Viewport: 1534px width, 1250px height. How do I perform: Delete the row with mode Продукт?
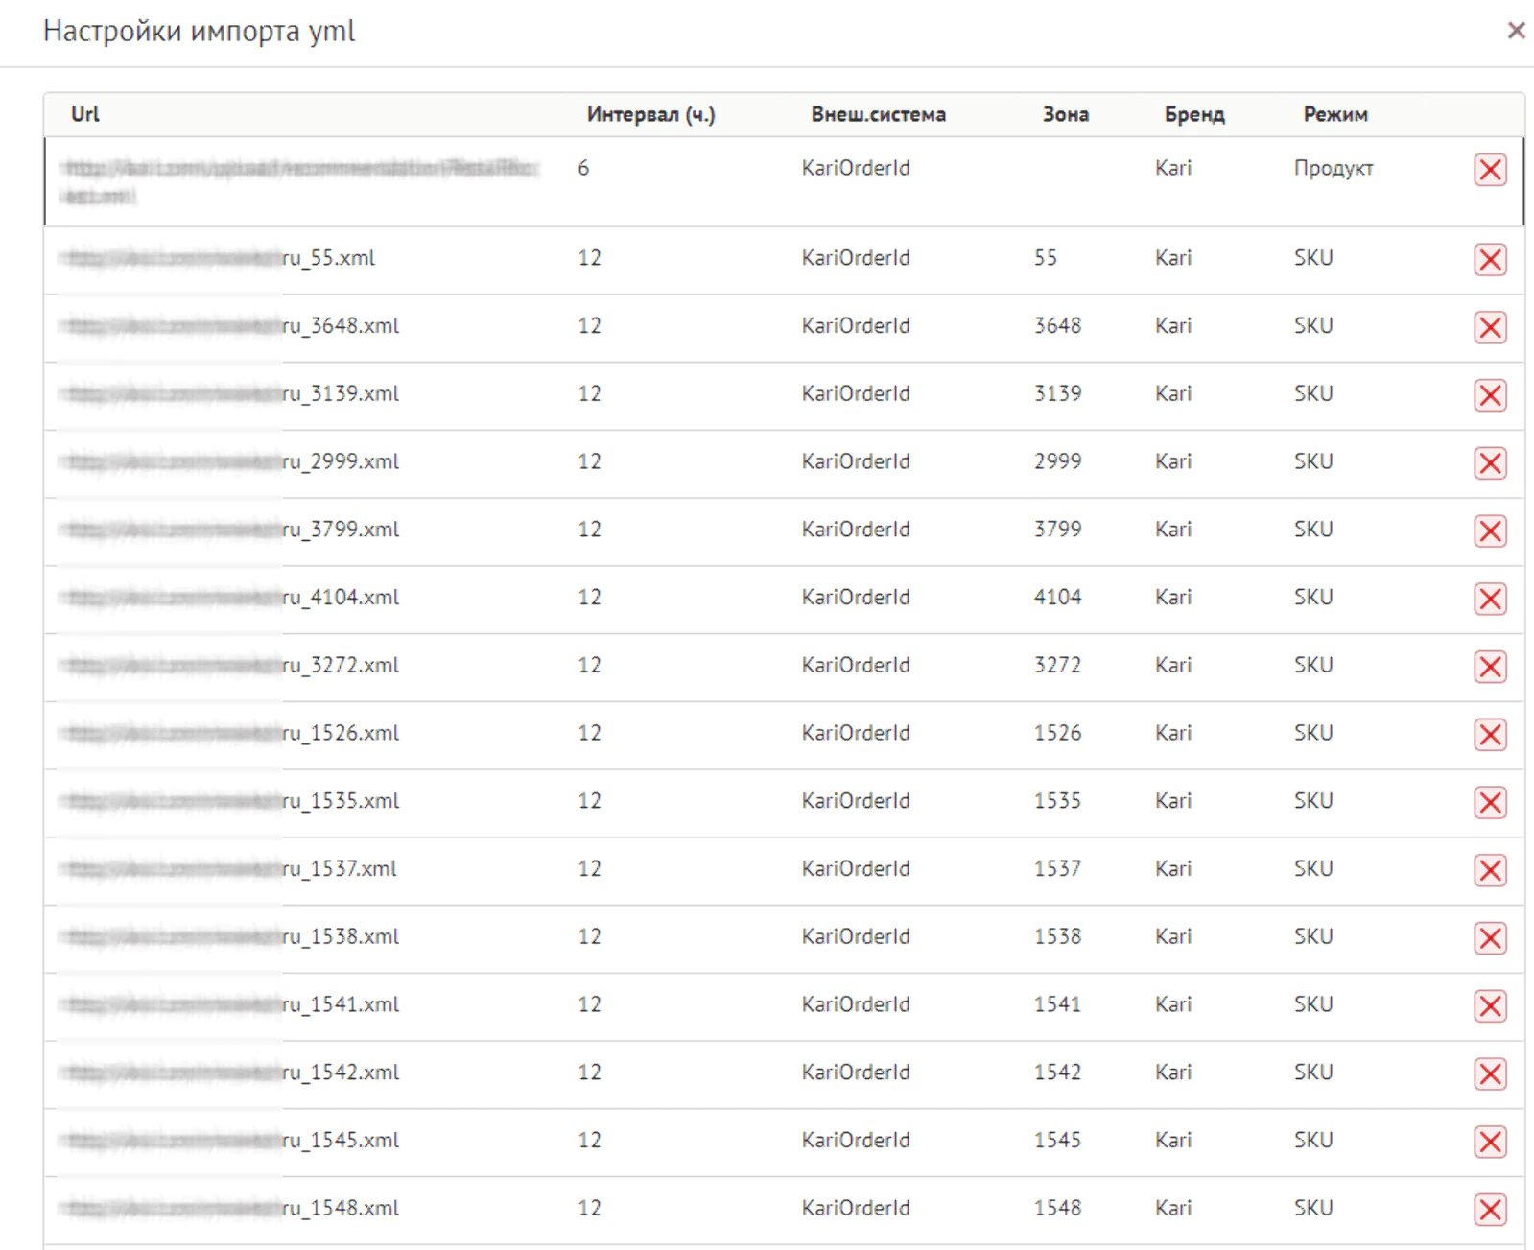[x=1490, y=170]
